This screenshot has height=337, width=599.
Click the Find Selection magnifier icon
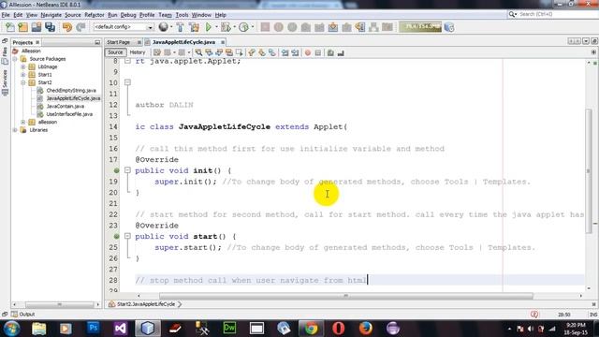pos(198,52)
